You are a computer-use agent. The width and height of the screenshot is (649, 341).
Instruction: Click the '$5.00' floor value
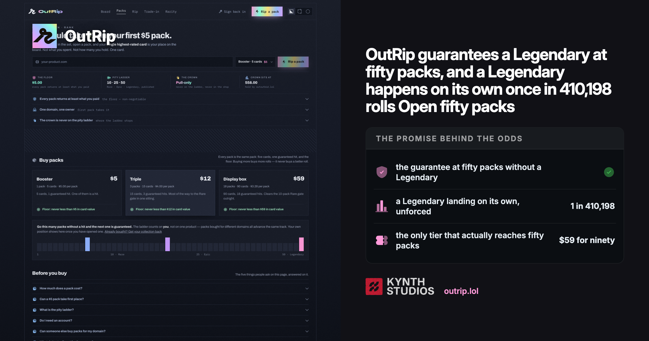tap(37, 83)
